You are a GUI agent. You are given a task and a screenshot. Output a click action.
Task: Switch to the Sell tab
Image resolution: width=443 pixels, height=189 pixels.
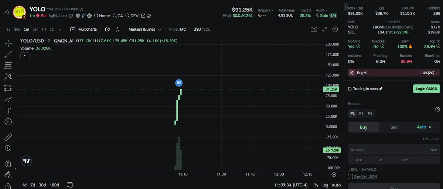394,127
